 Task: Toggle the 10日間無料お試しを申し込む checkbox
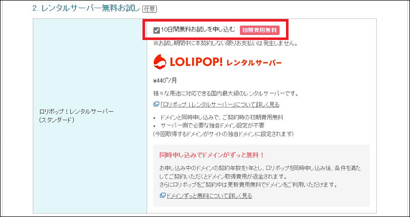tap(156, 30)
